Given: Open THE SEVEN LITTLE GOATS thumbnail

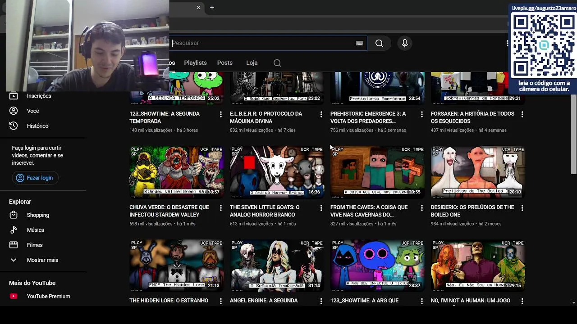Looking at the screenshot, I should click(x=276, y=171).
